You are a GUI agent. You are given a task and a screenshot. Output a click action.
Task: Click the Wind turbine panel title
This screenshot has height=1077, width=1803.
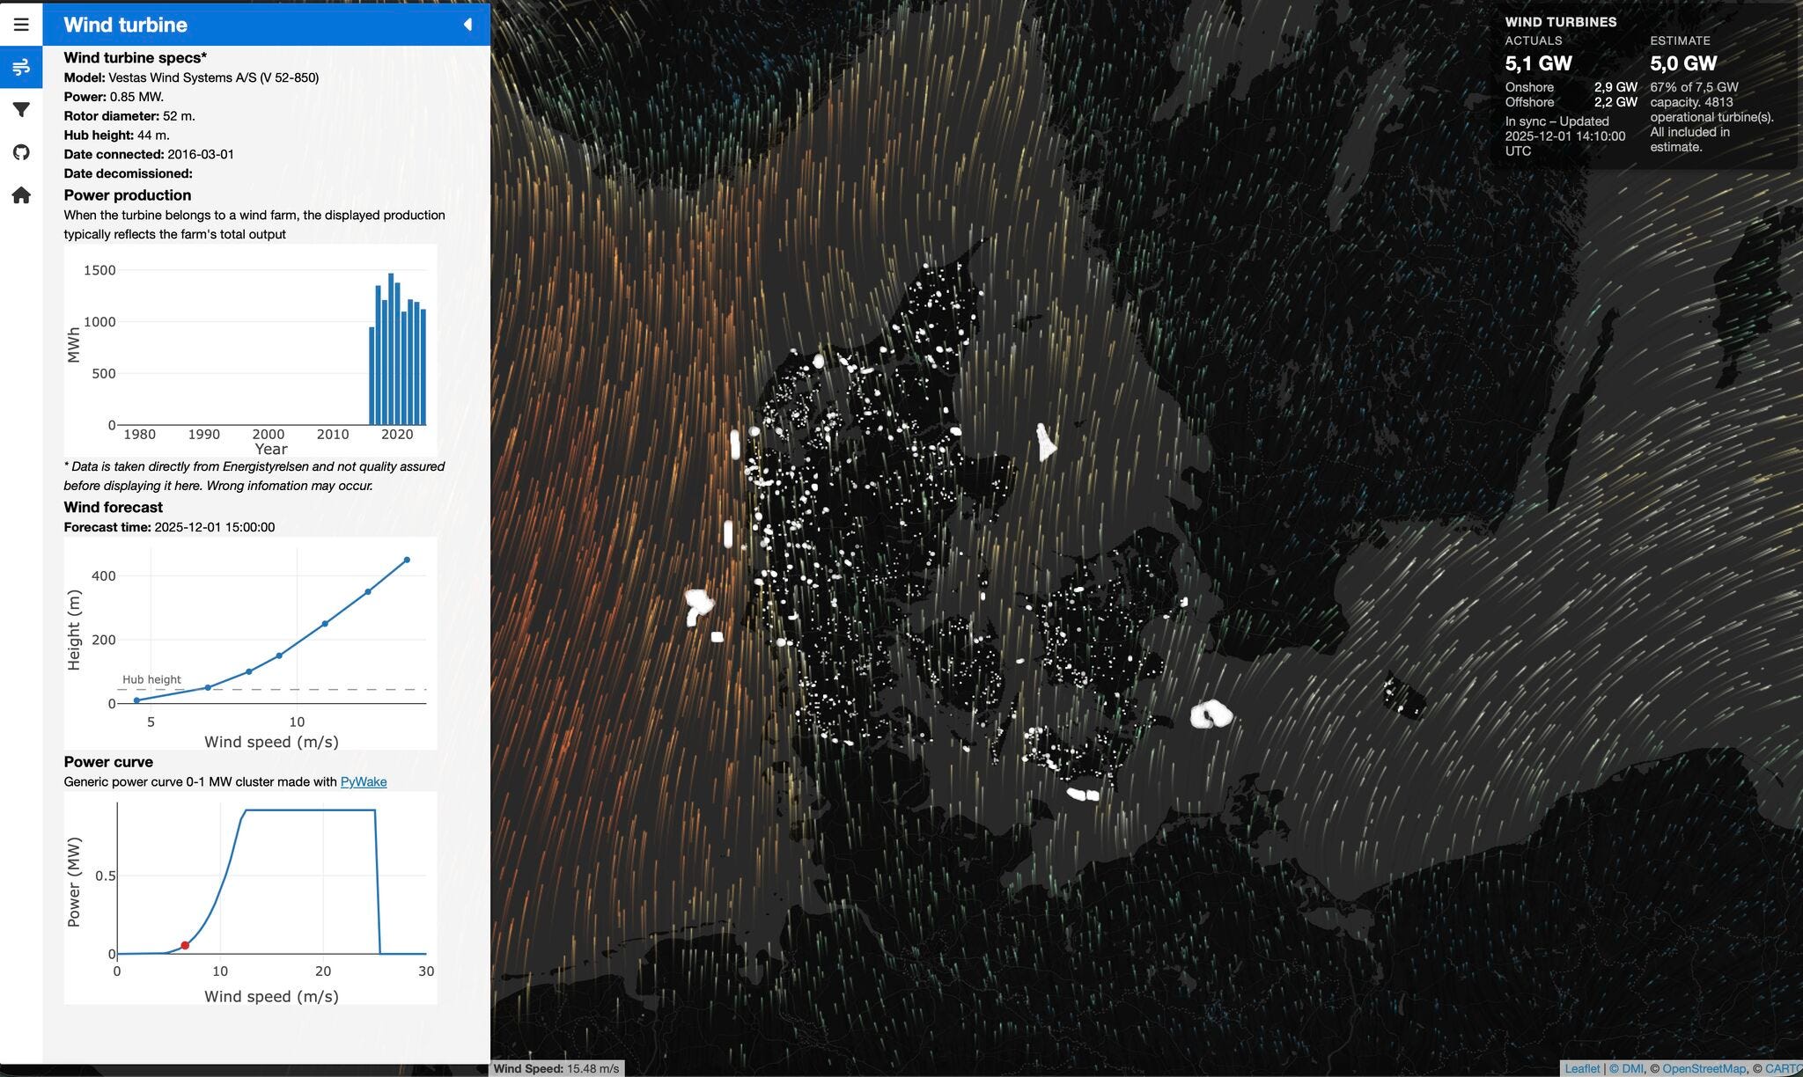[x=125, y=25]
